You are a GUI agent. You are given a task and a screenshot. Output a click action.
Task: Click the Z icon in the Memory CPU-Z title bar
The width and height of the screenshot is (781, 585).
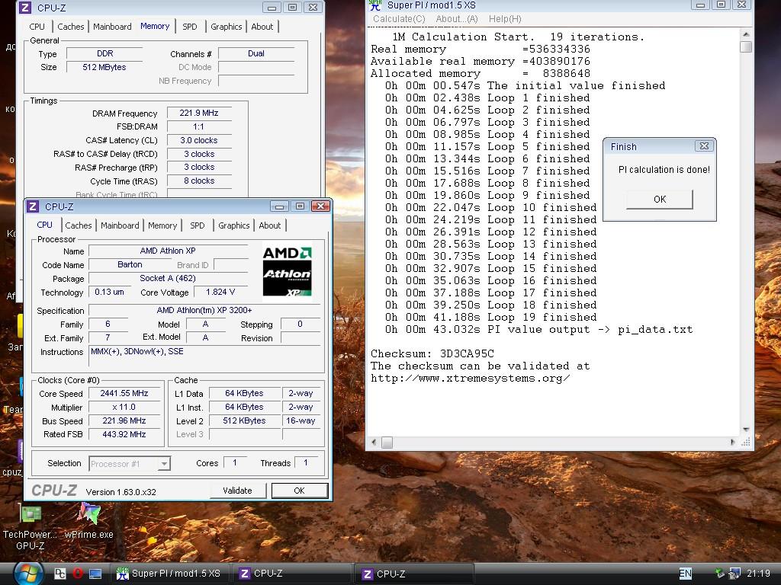pos(25,8)
